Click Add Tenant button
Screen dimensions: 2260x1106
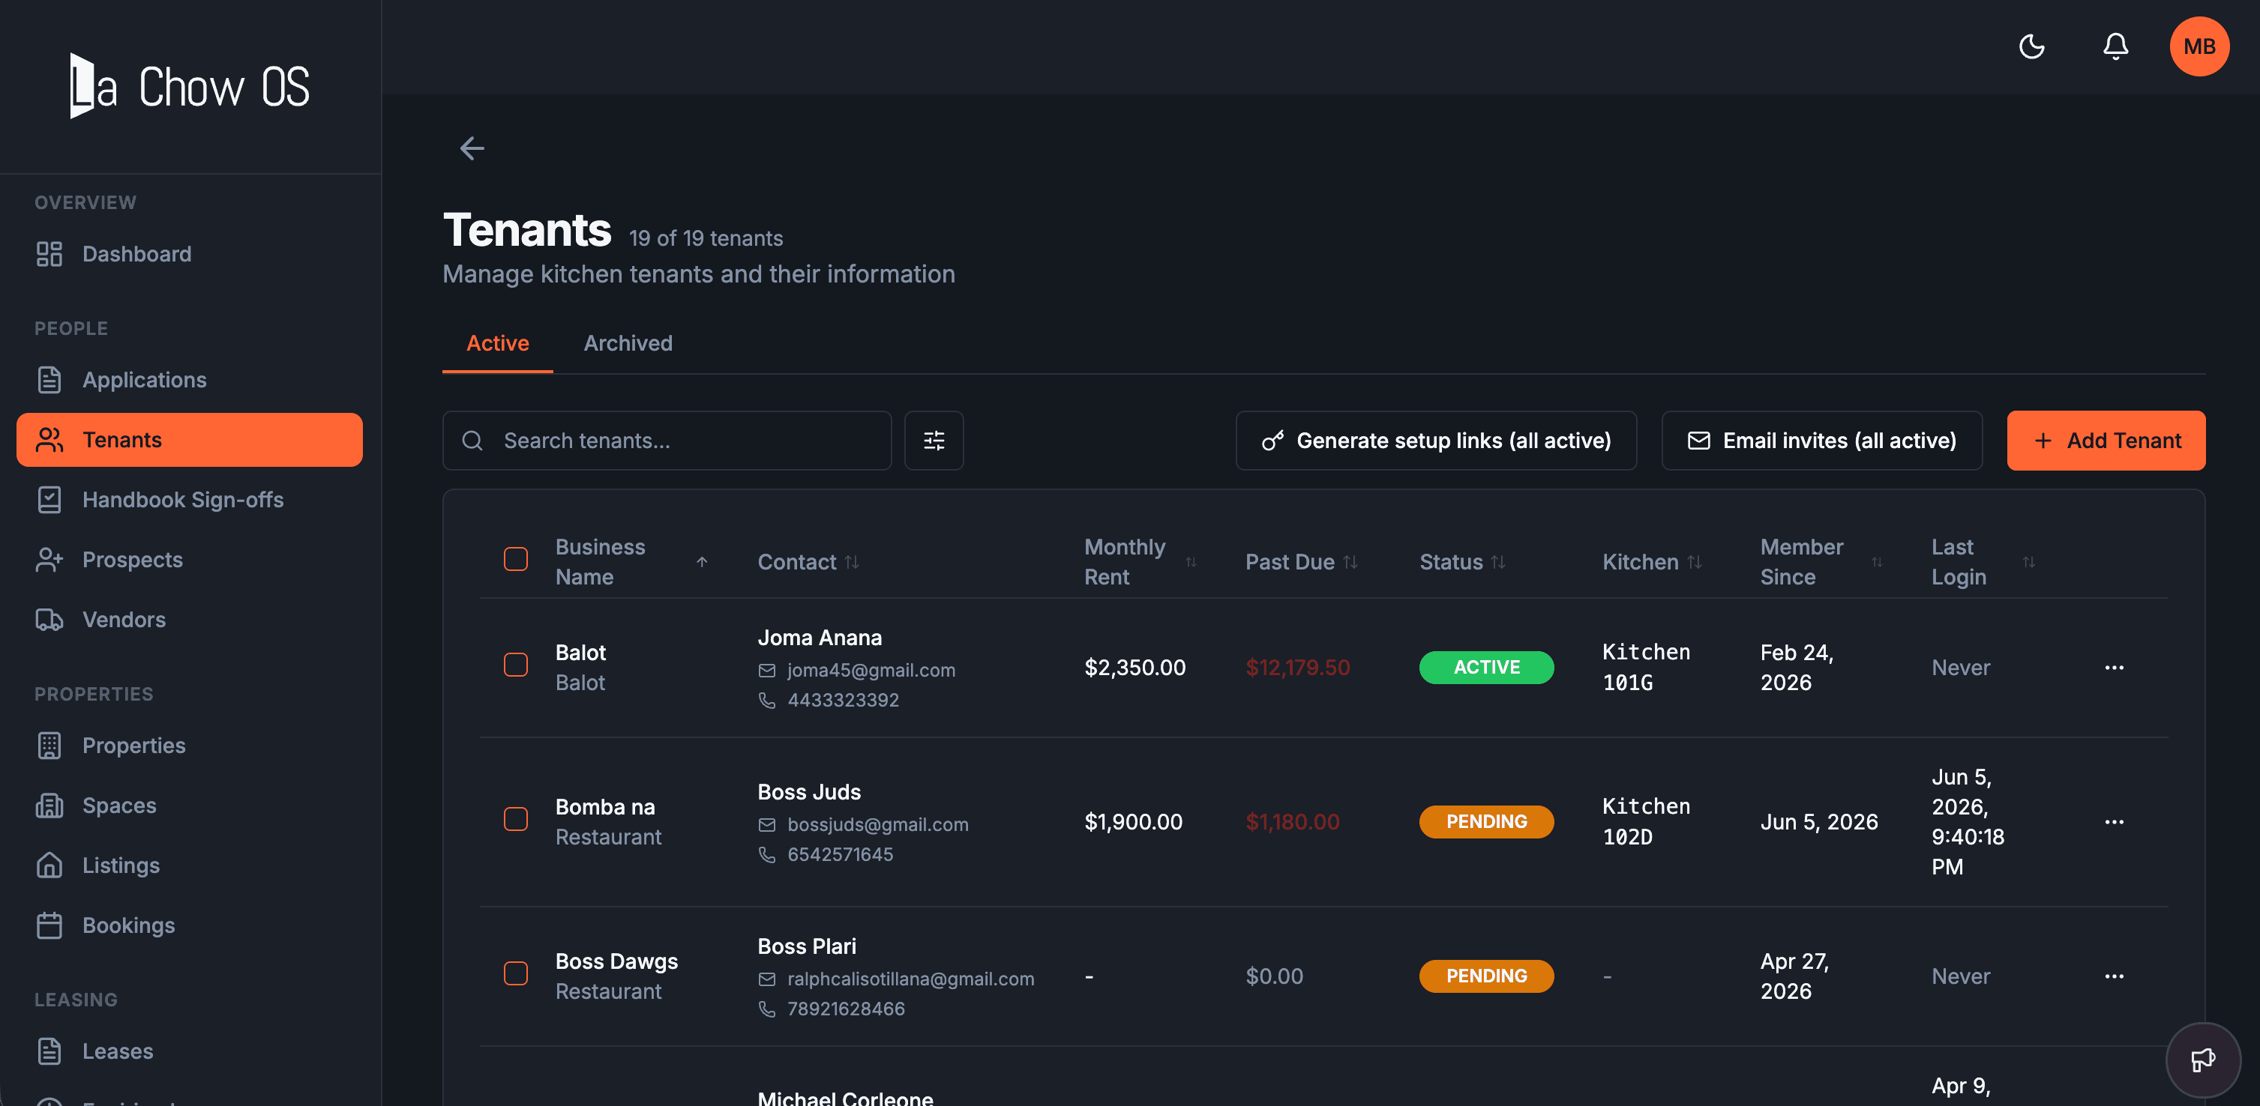pyautogui.click(x=2106, y=440)
